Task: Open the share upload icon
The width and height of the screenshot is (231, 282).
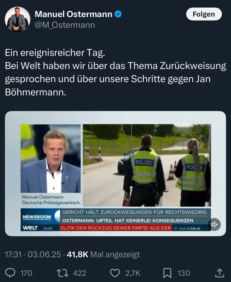Action: coord(220,273)
